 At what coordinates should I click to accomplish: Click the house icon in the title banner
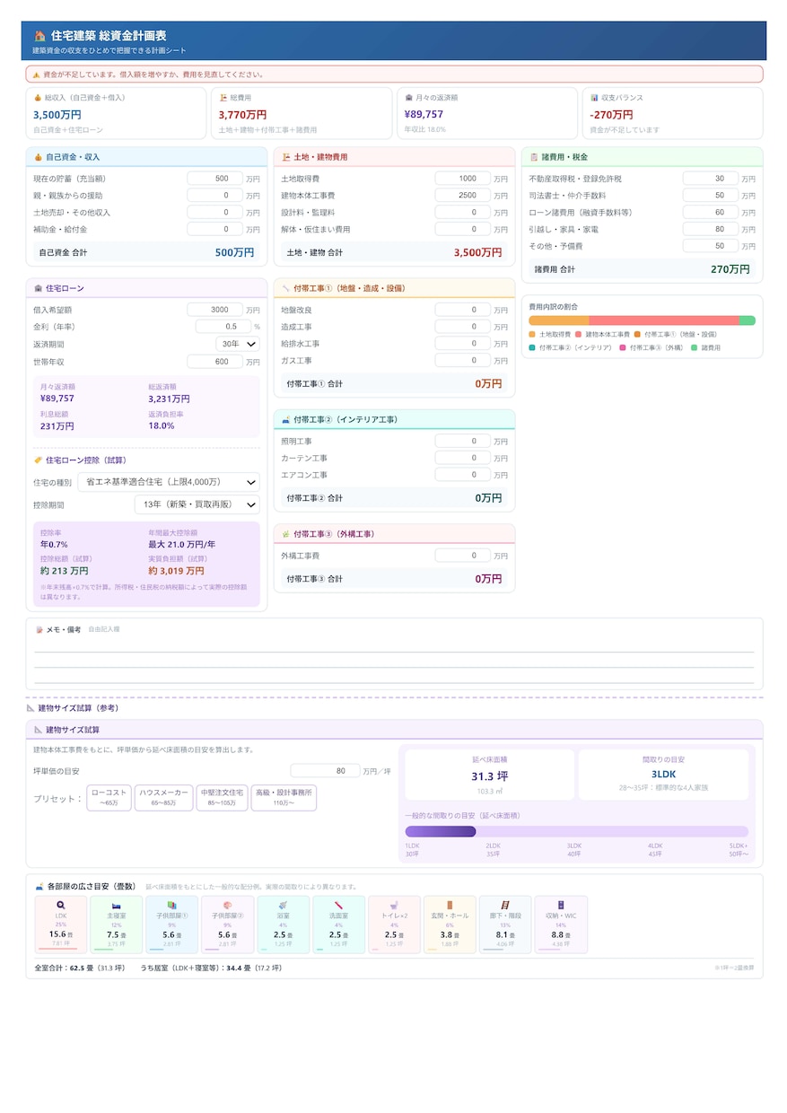39,36
